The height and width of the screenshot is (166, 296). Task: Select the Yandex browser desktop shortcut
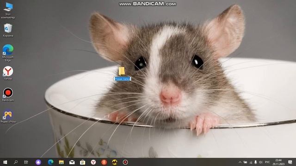pos(8,73)
